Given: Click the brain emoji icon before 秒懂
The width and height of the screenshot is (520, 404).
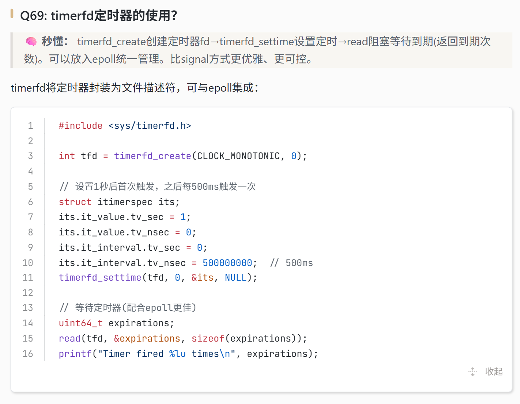Looking at the screenshot, I should [x=31, y=42].
